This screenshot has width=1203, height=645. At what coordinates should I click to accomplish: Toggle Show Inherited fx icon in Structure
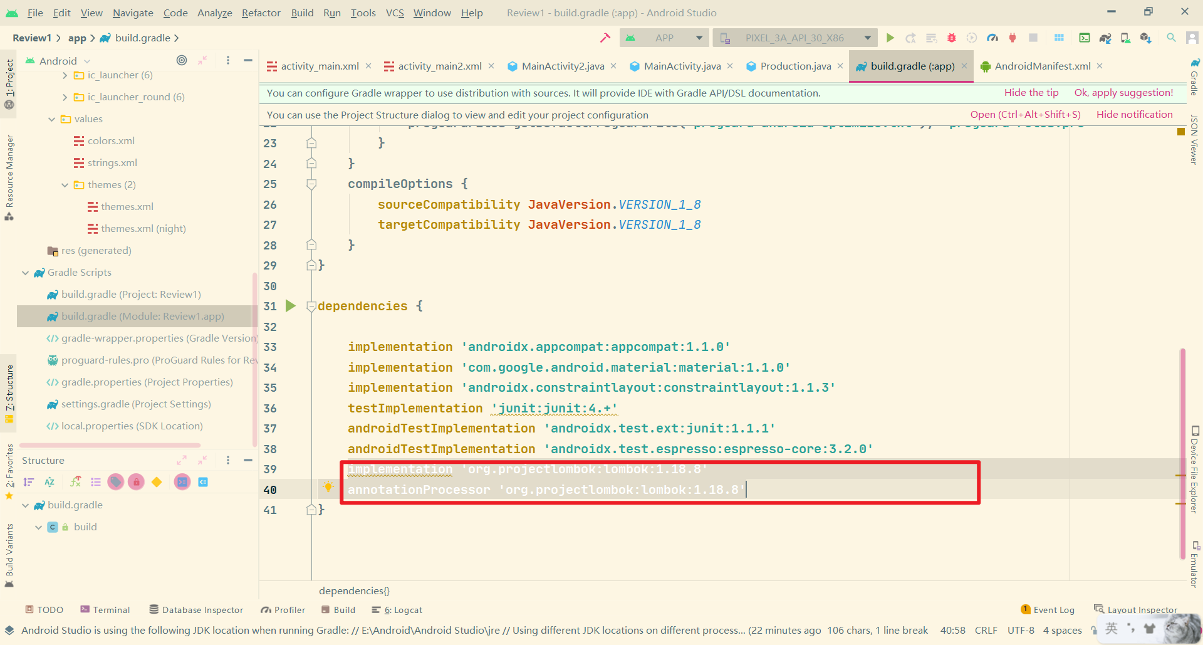pos(75,482)
